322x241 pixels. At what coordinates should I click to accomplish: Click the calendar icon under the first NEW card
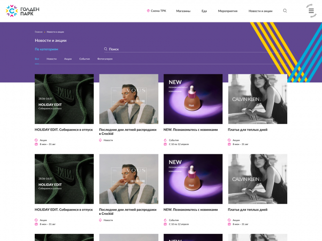tap(165, 144)
